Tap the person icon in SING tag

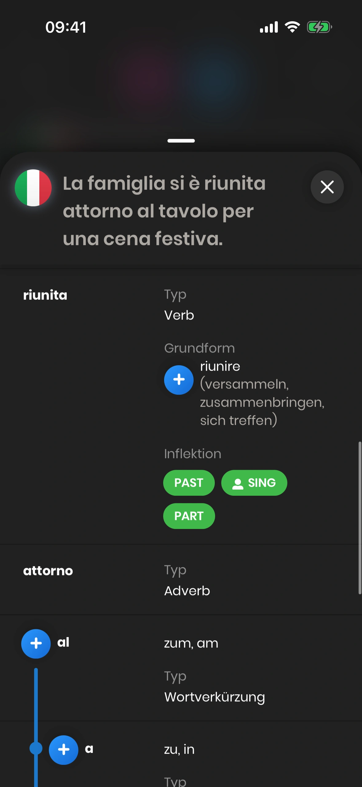(x=238, y=483)
